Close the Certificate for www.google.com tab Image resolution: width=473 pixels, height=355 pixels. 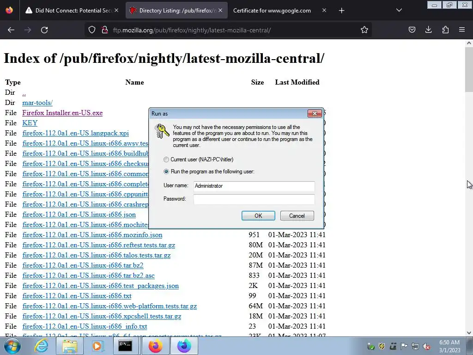point(324,10)
